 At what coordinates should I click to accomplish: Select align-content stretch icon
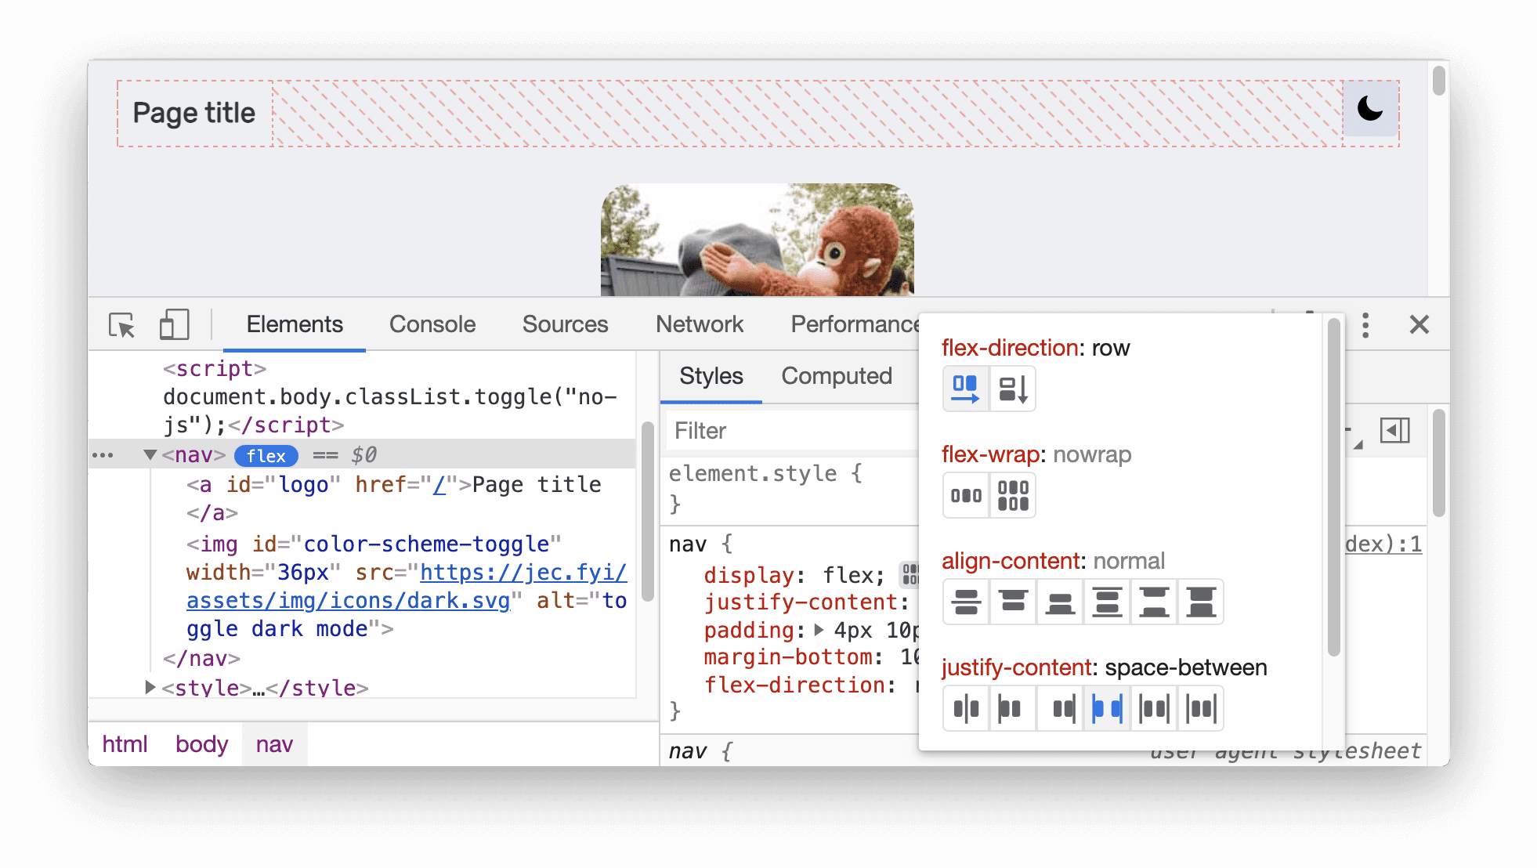pyautogui.click(x=1202, y=602)
